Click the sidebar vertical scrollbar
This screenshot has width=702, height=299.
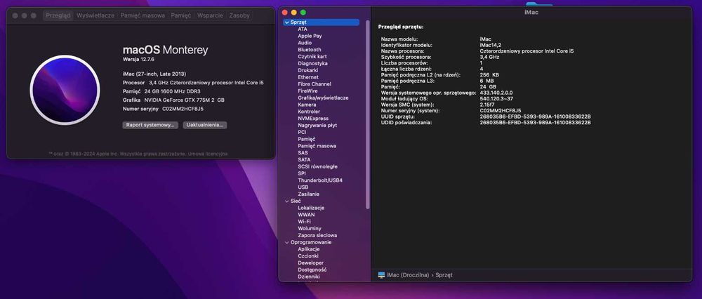pos(368,114)
